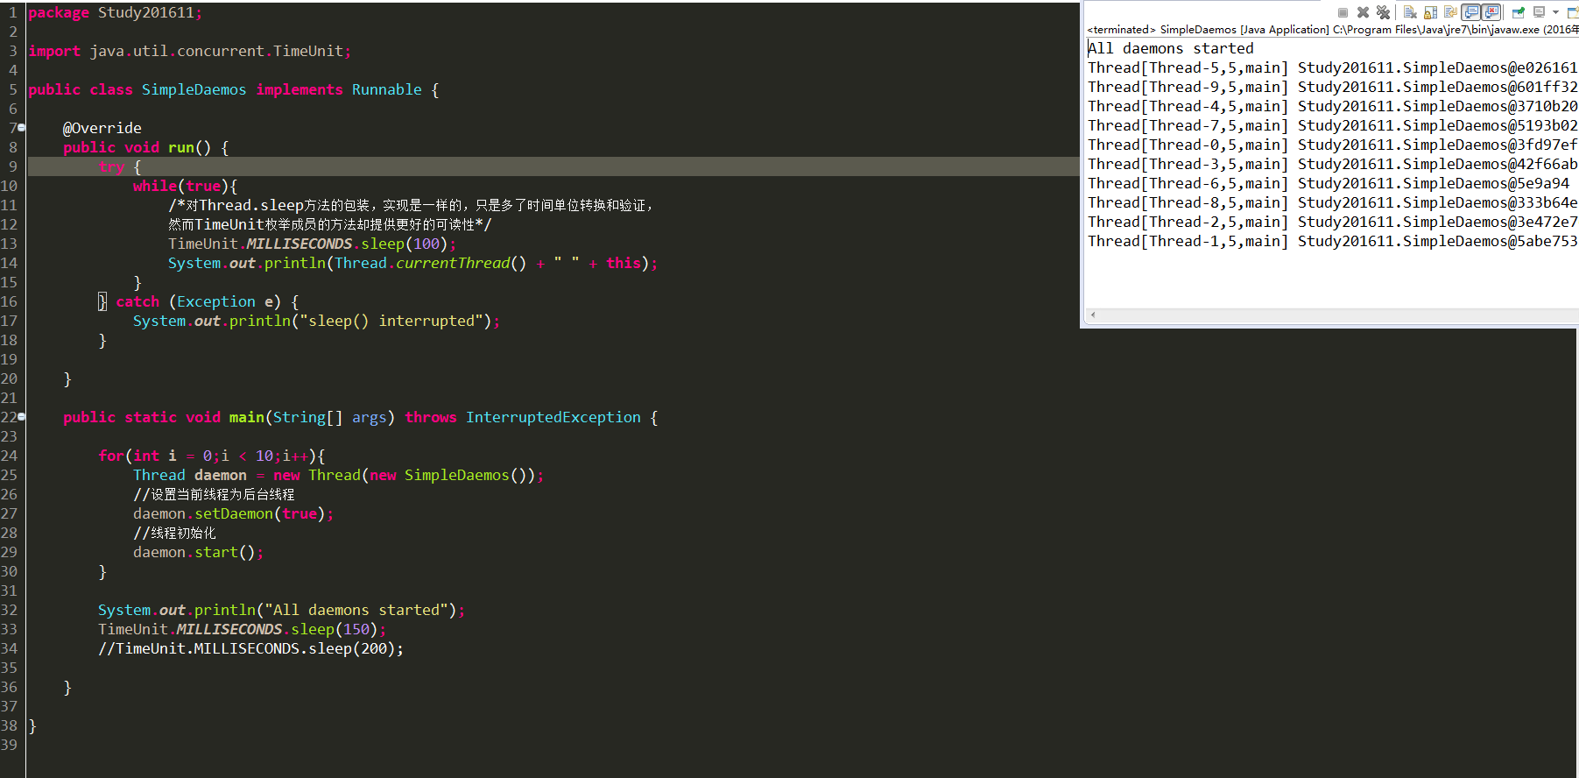Toggle Word Wrap in the console

click(1450, 11)
